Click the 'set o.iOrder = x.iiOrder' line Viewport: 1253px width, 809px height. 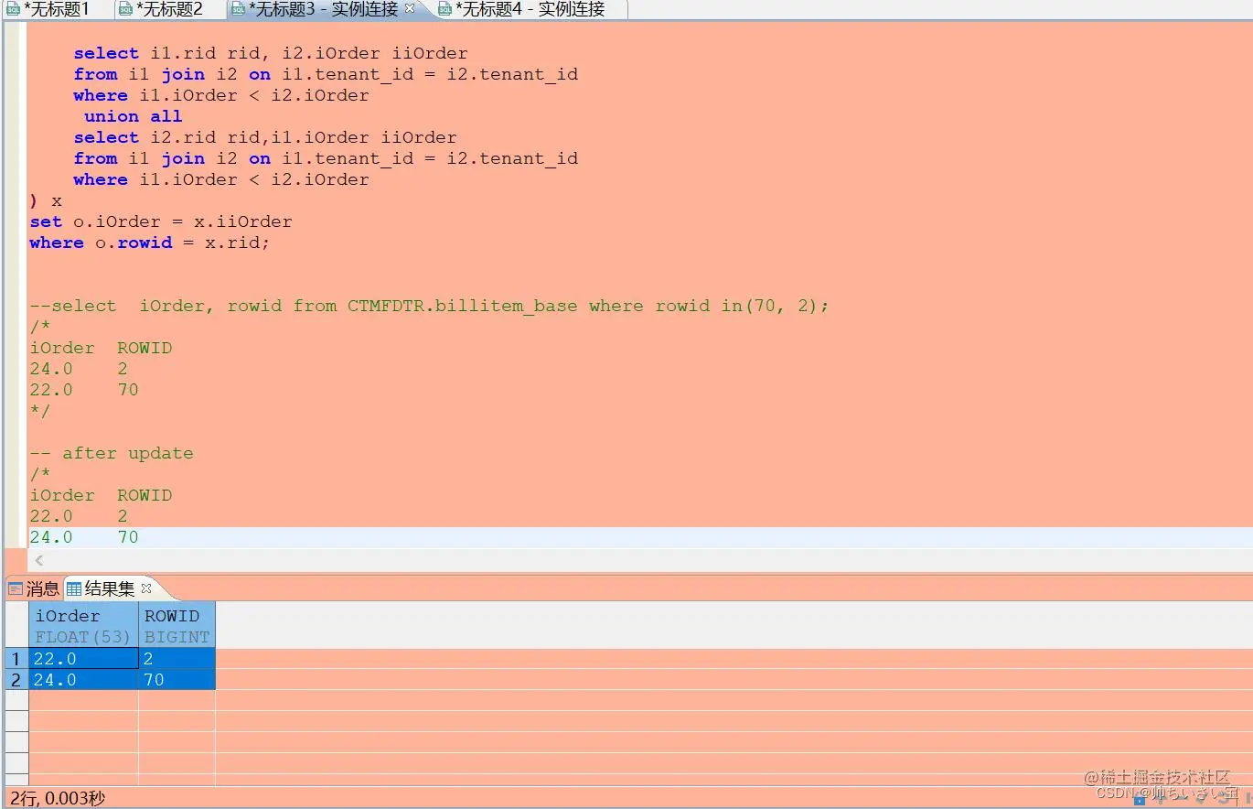tap(161, 221)
